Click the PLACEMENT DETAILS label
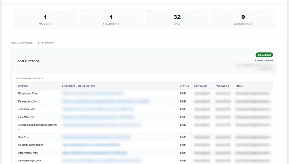Screen dimensions: 289x164 pos(29,78)
